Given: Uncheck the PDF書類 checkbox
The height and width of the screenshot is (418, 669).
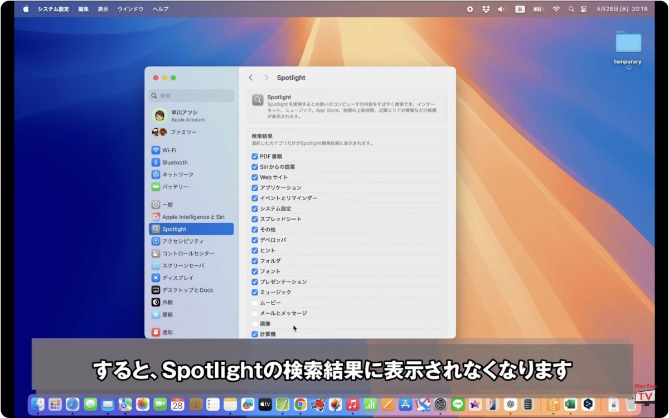Looking at the screenshot, I should coord(255,157).
